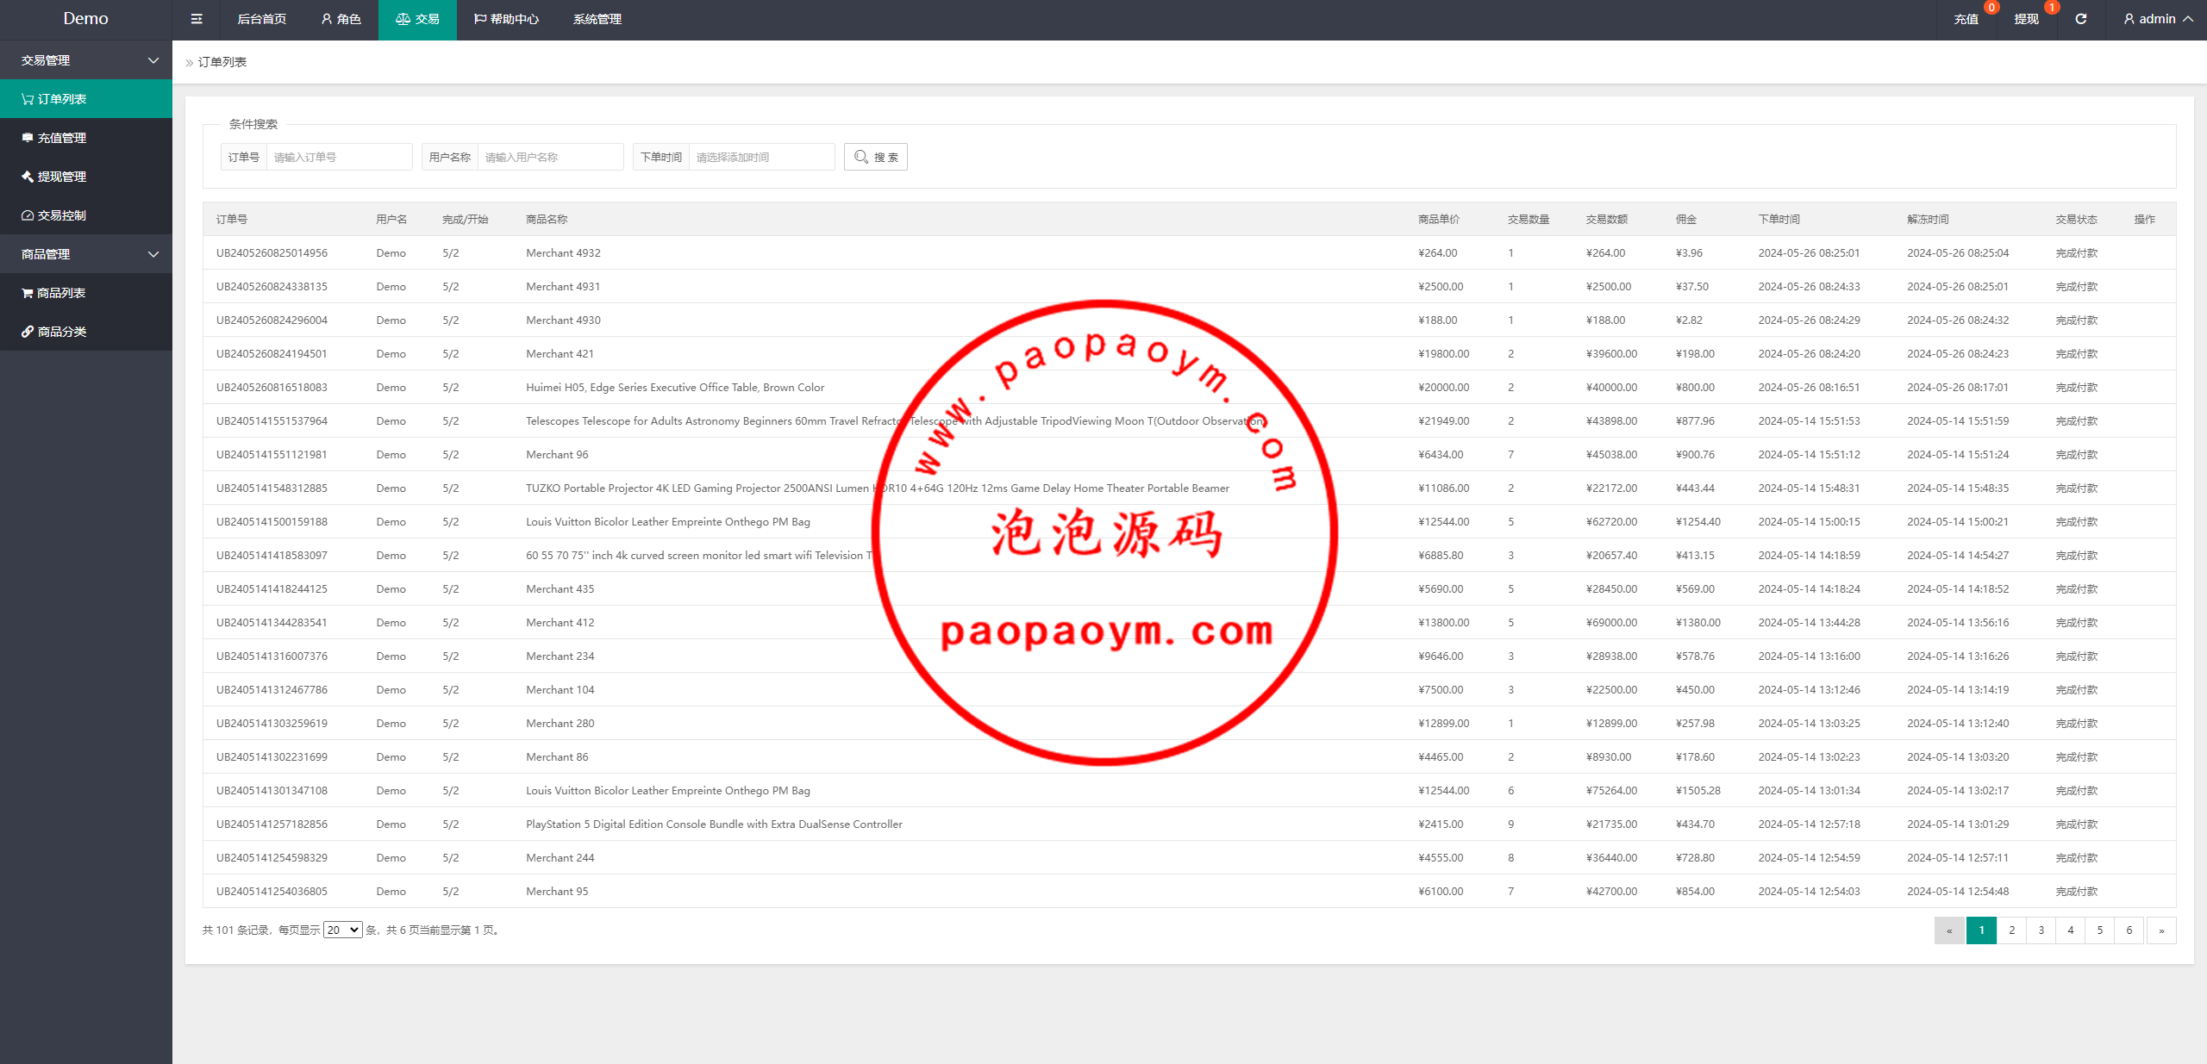Click the 搜索 search button
The width and height of the screenshot is (2207, 1064).
(x=875, y=157)
